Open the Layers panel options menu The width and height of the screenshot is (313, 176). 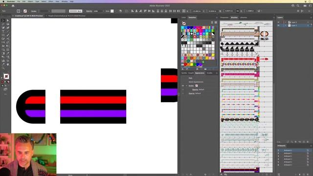[311, 18]
